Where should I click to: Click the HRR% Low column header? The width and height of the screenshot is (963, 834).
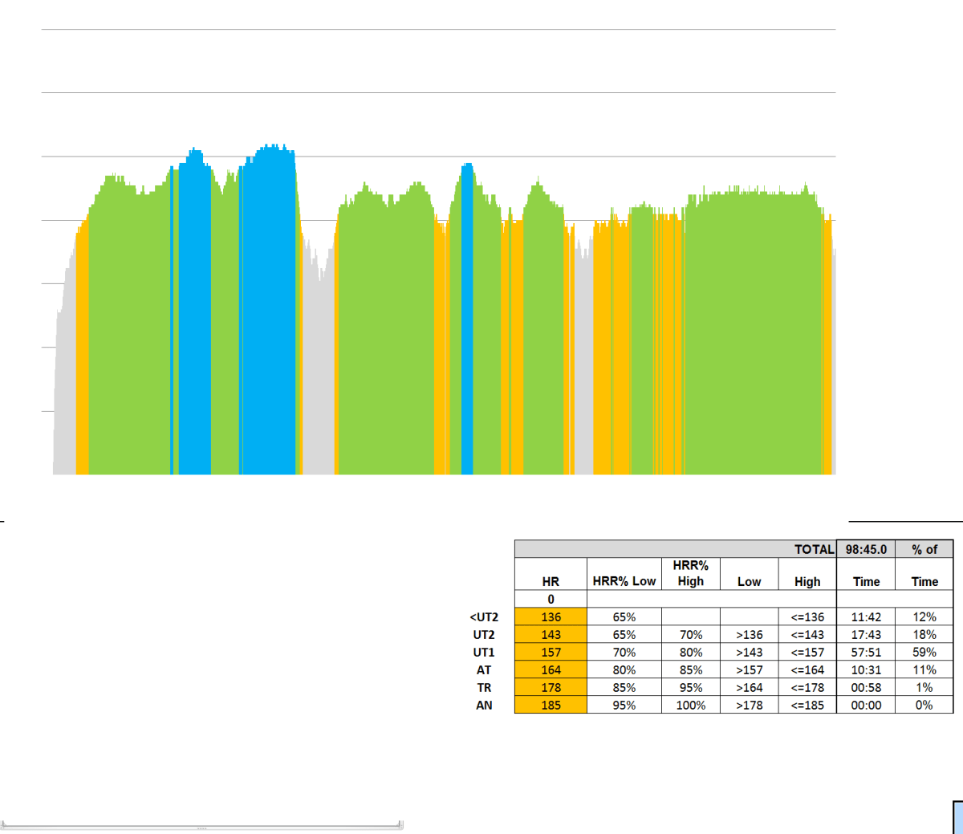pos(624,581)
